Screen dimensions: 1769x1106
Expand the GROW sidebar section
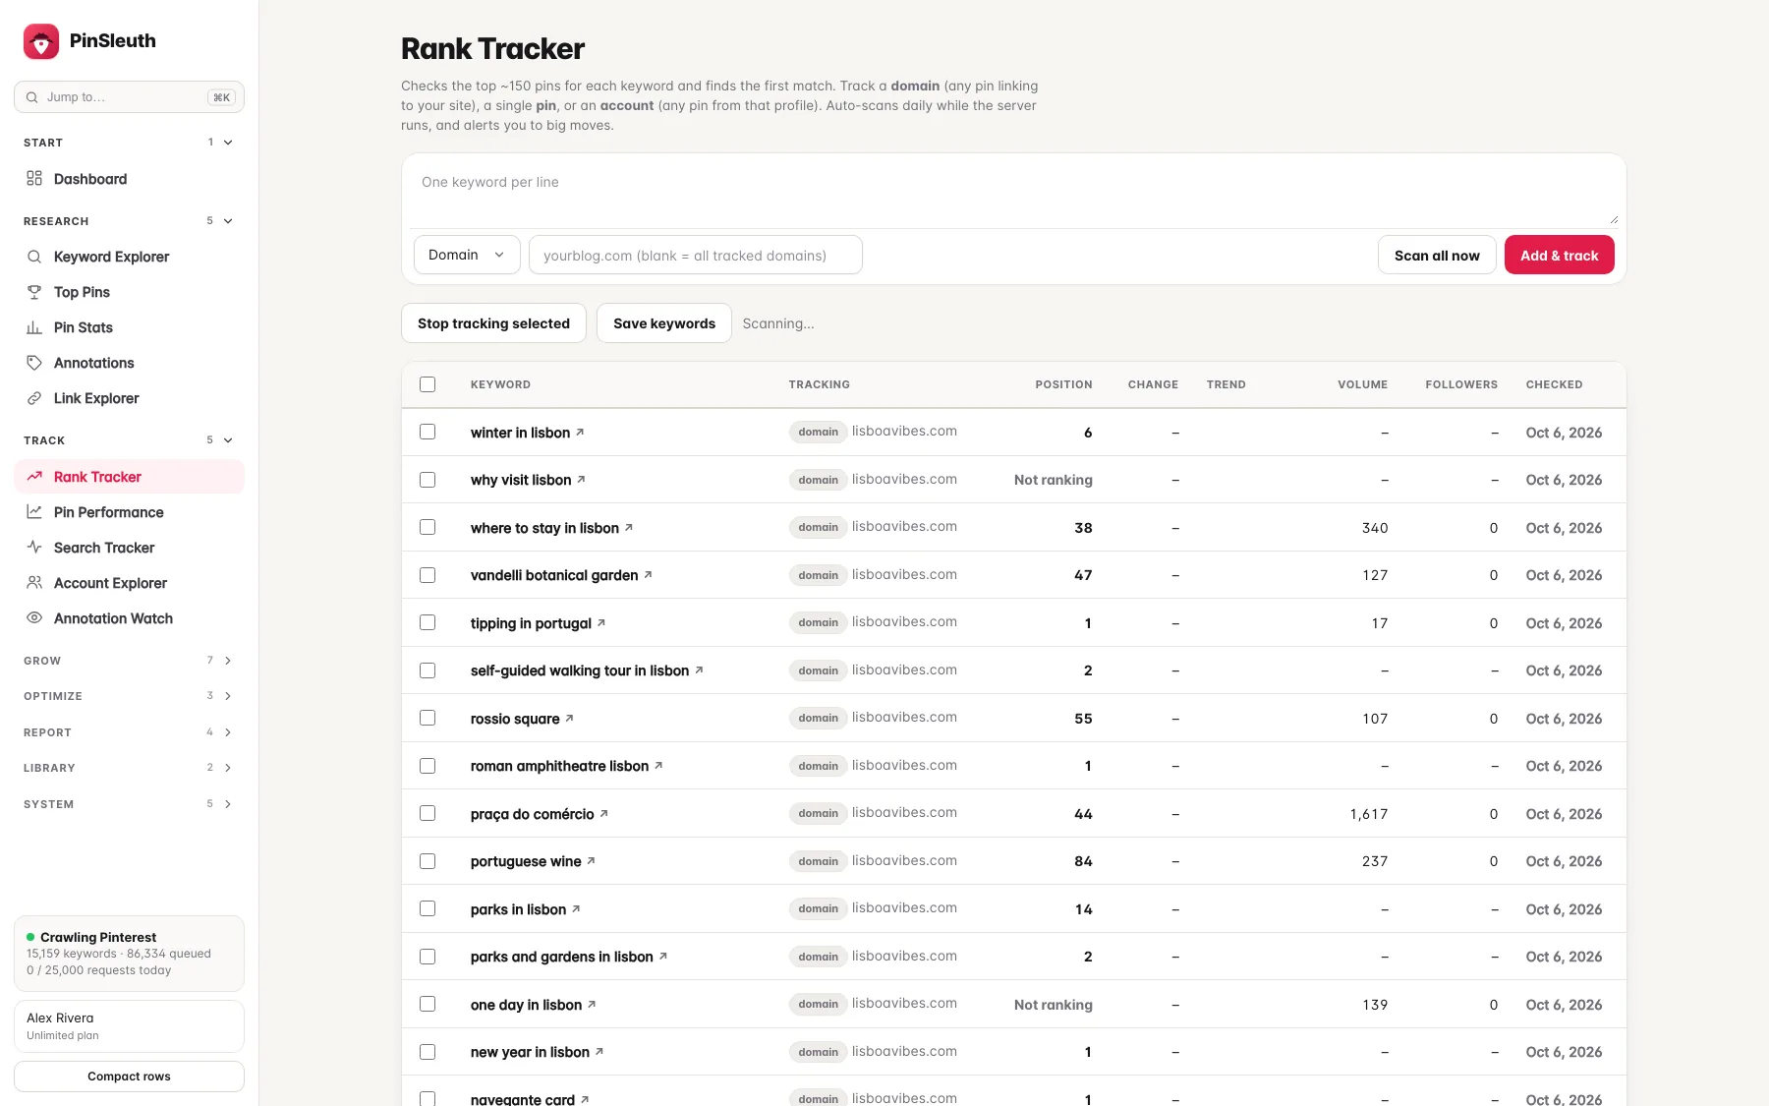129,661
